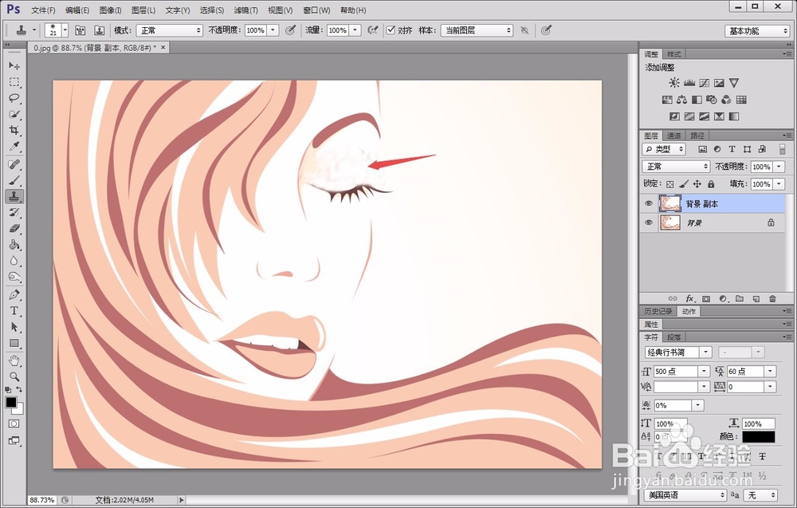Select the Blur tool
The width and height of the screenshot is (797, 508).
click(14, 262)
